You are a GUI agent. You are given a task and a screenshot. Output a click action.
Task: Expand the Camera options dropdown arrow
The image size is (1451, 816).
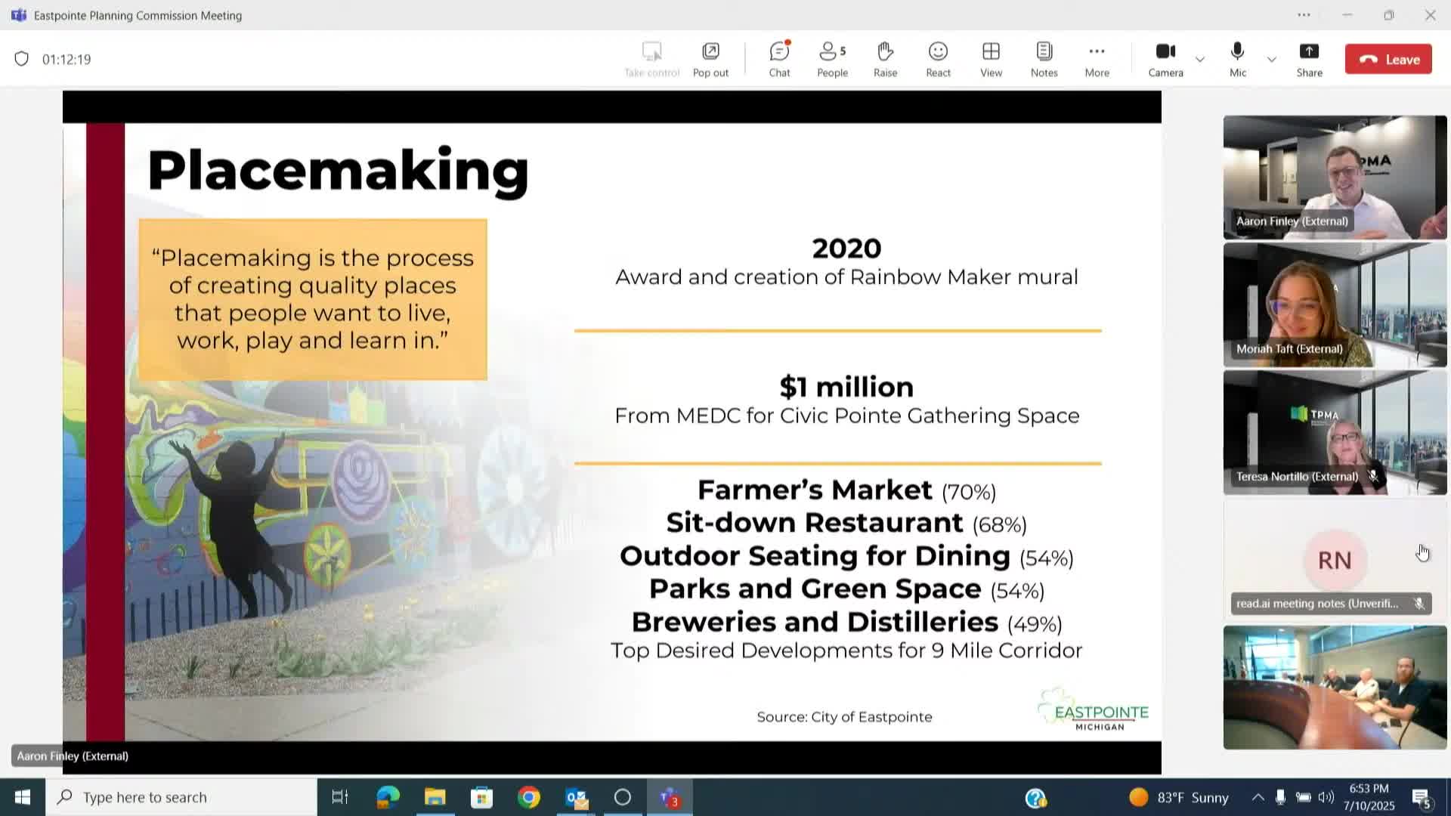[1199, 59]
